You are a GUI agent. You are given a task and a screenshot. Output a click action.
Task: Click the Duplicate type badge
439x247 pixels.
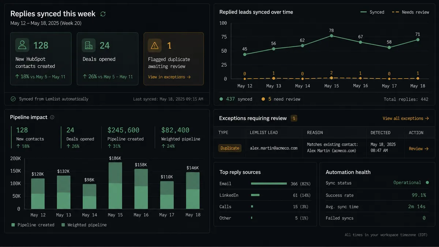230,148
